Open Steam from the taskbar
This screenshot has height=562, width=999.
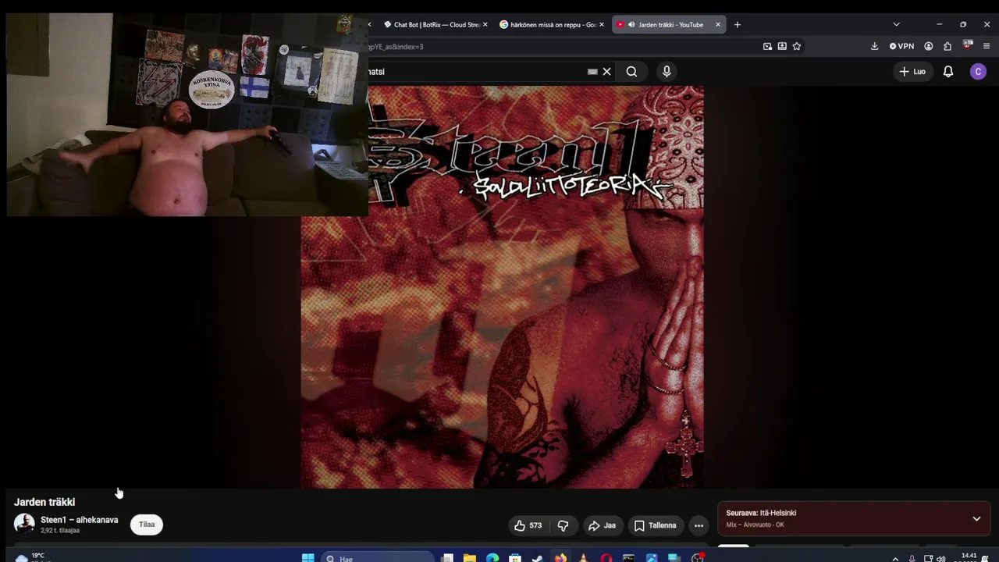click(x=538, y=558)
